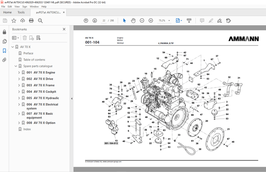
Task: Select the arrow Selection tool
Action: pos(124,21)
